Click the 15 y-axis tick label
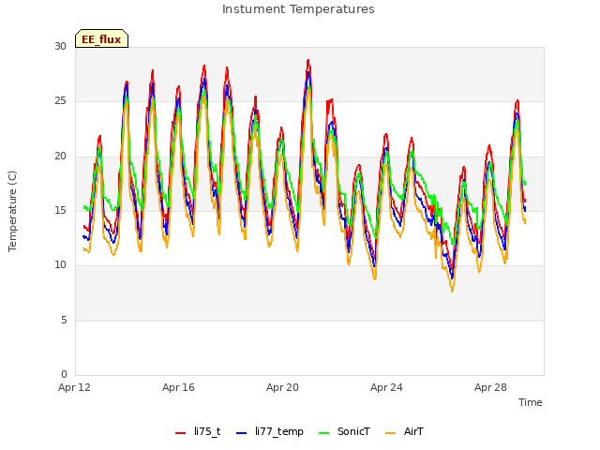The height and width of the screenshot is (450, 600). tap(60, 210)
